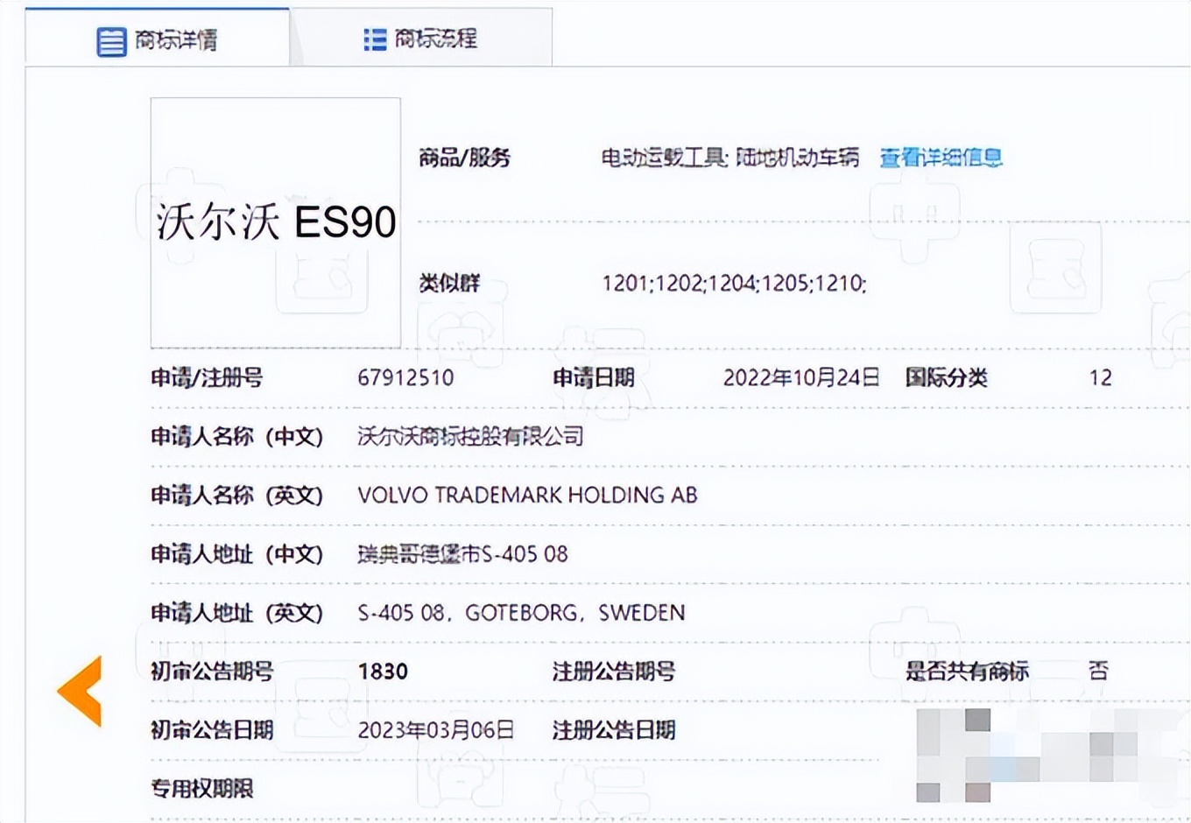Click the 专用权期限 label
Image resolution: width=1191 pixels, height=823 pixels.
tap(201, 789)
